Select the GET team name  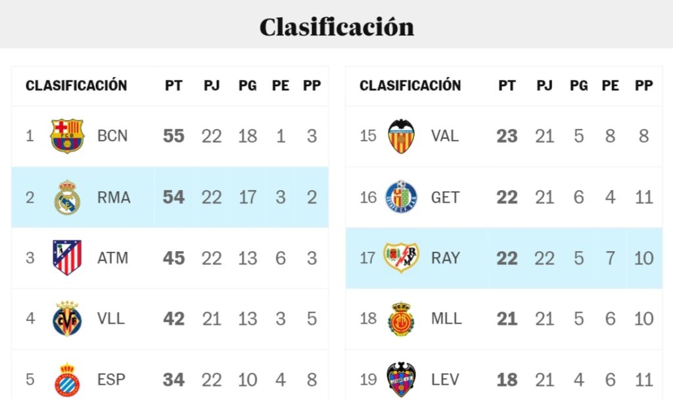445,197
